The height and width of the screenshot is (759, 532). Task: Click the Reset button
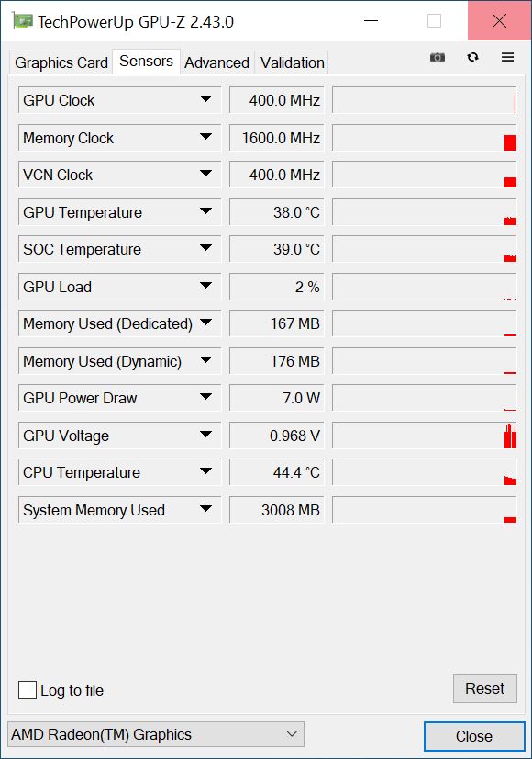pyautogui.click(x=484, y=688)
